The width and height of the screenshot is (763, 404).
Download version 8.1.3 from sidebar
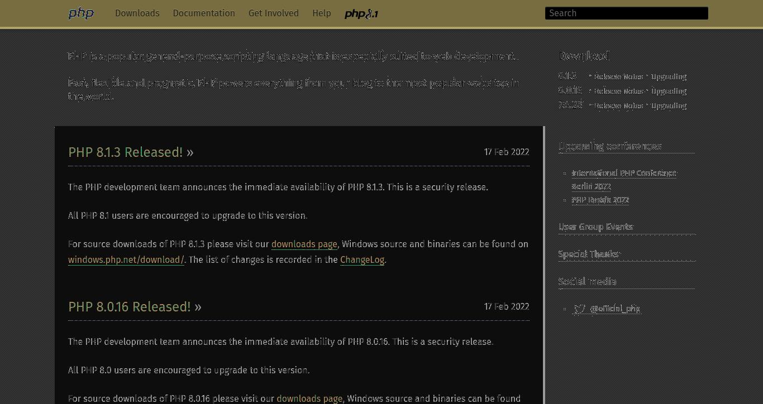(568, 76)
